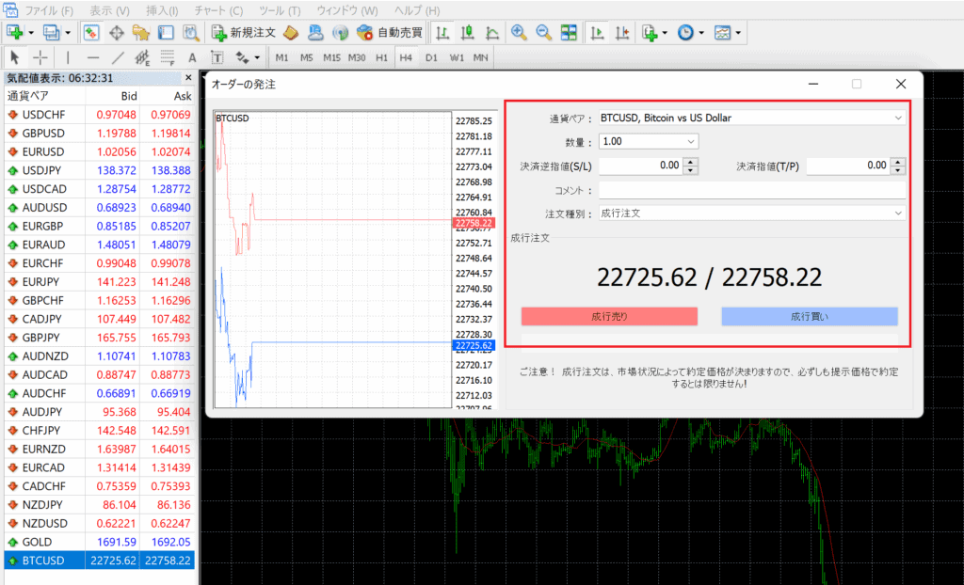The height and width of the screenshot is (585, 964).
Task: Enable the M1 timeframe
Action: 281,57
